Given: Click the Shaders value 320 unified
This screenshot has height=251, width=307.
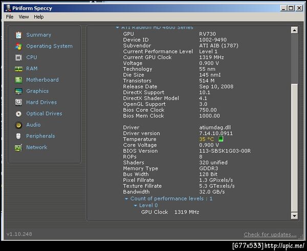Looking at the screenshot, I should point(213,163).
